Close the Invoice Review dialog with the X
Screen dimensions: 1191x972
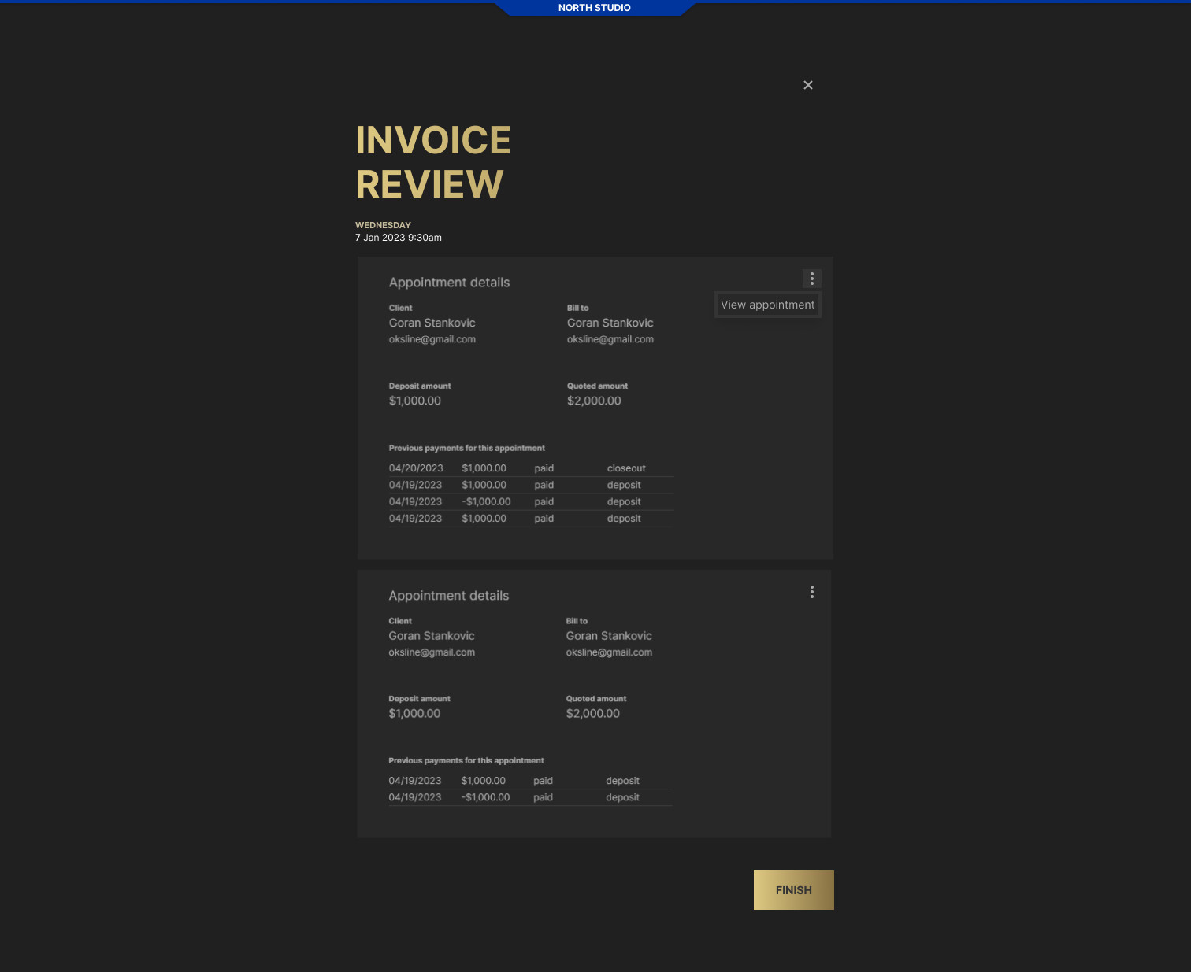click(808, 85)
